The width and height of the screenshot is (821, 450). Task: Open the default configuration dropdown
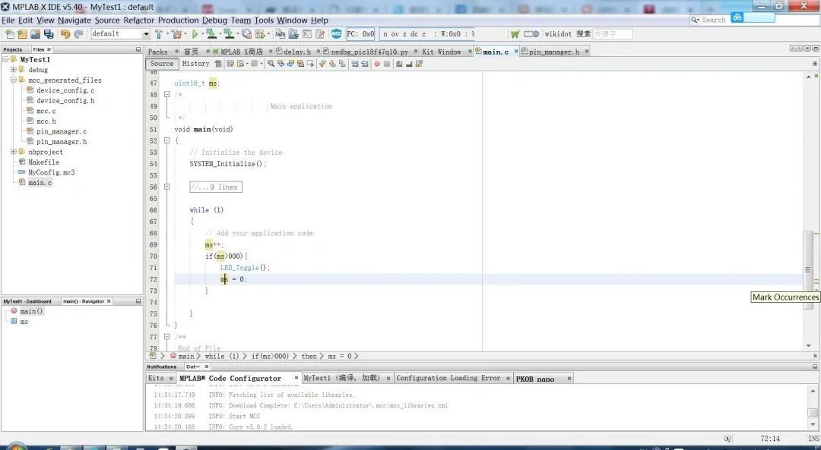click(146, 34)
